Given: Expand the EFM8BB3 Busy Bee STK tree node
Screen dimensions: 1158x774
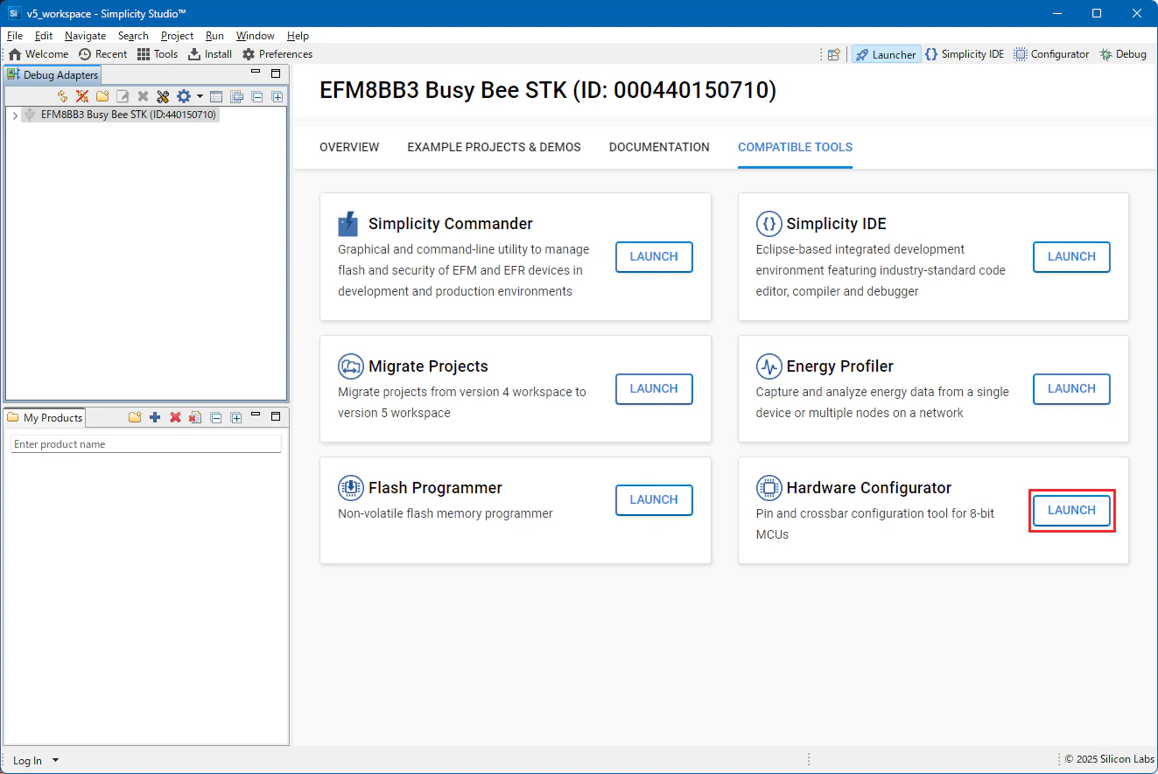Looking at the screenshot, I should click(15, 115).
